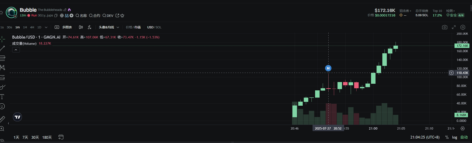
Task: Select the trend line drawing tool
Action: [2, 48]
